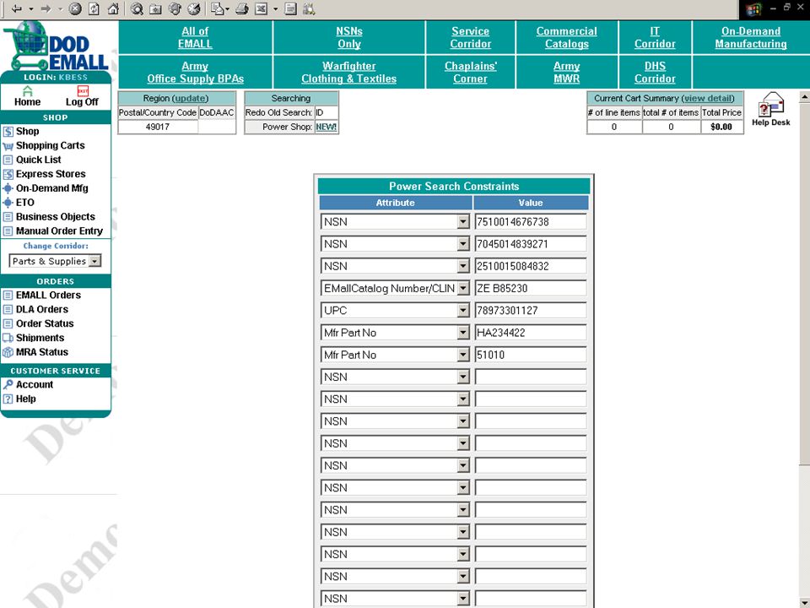The height and width of the screenshot is (608, 810).
Task: Open attribute dropdown for value 2510015084832
Action: (x=463, y=266)
